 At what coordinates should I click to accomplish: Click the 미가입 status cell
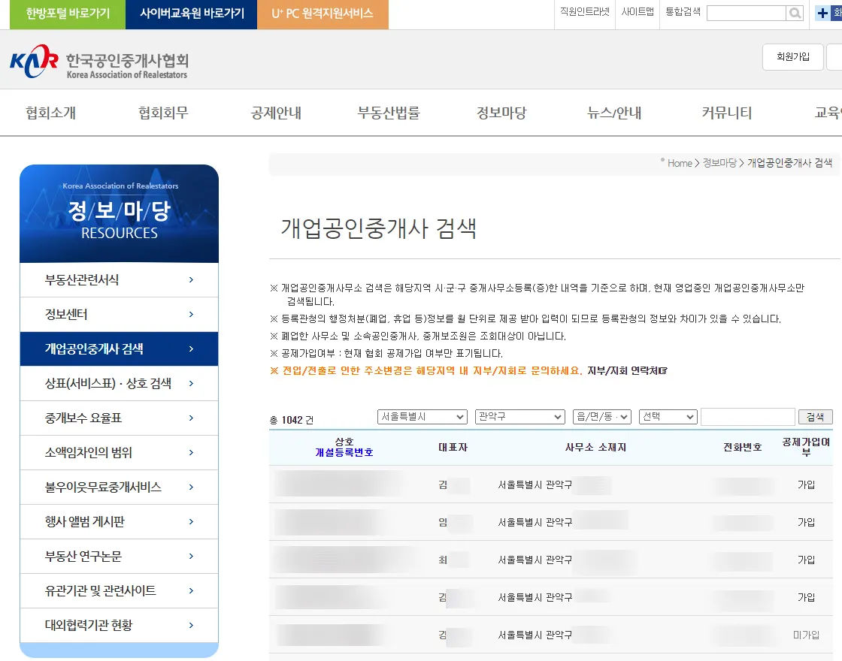[x=806, y=635]
